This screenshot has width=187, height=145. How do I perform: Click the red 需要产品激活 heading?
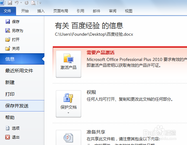pos(101,52)
